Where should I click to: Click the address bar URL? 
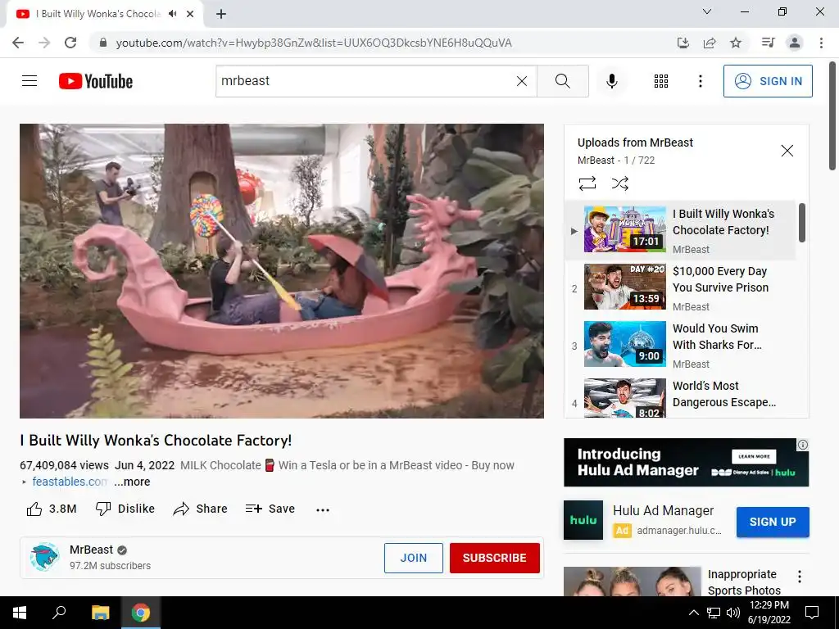point(314,43)
